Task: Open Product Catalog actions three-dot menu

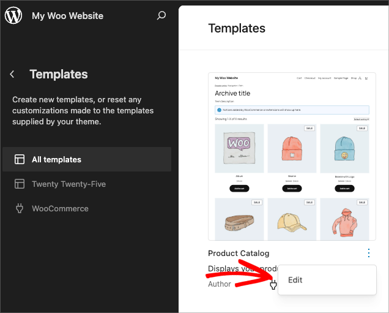Action: 369,253
